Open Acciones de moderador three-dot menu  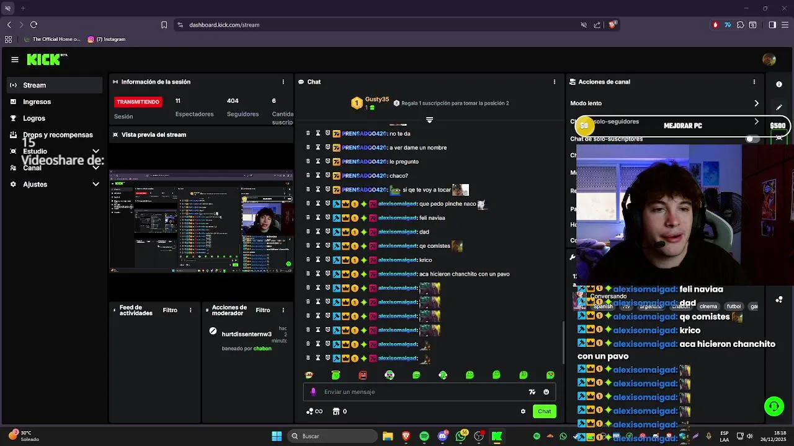(x=283, y=310)
